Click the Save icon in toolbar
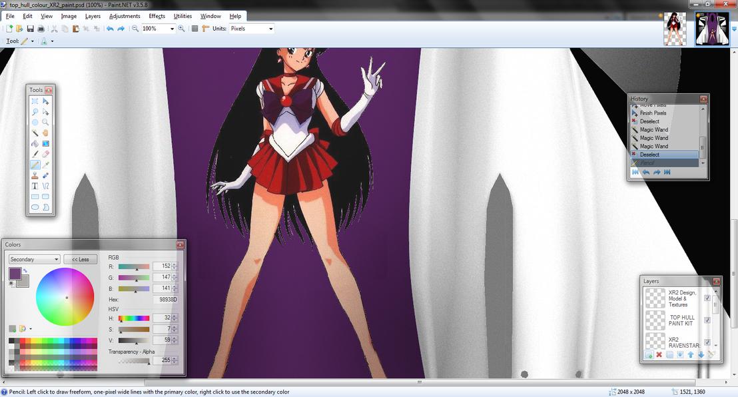Viewport: 738px width, 397px height. 30,29
